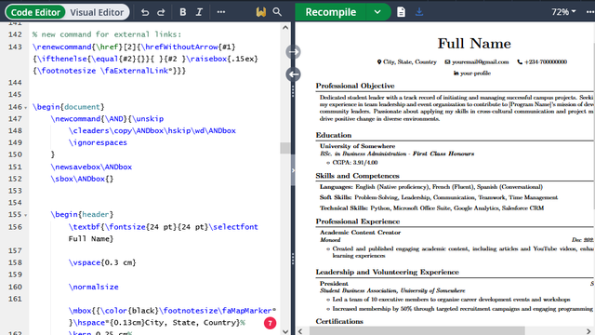Open the Writefull icon in toolbar

click(260, 12)
